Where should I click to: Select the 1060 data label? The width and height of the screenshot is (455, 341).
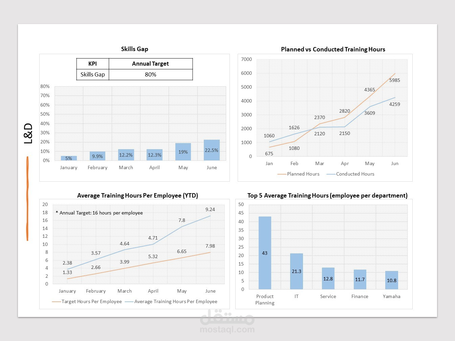[x=269, y=136]
